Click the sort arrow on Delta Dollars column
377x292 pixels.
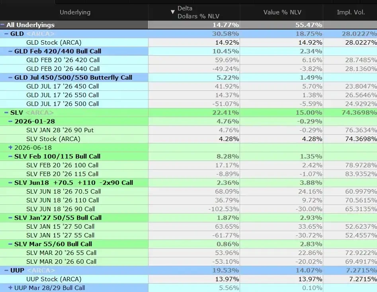coord(172,12)
